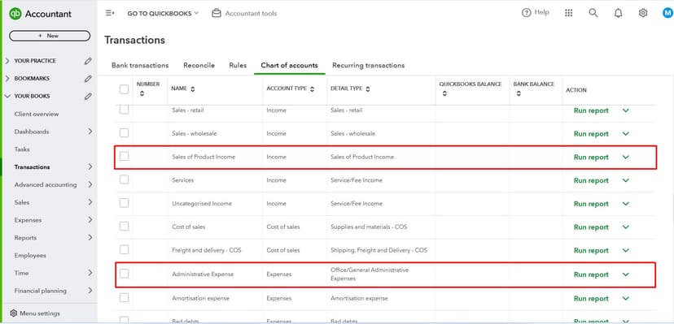Tick the checkbox for Amortisation expense

coord(124,297)
